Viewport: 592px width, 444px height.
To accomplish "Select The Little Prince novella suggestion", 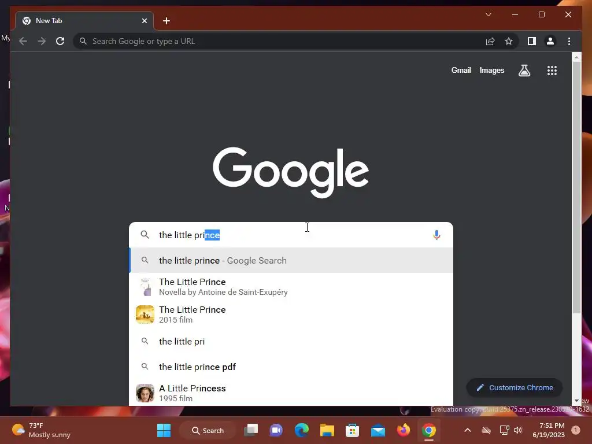I will [x=291, y=287].
